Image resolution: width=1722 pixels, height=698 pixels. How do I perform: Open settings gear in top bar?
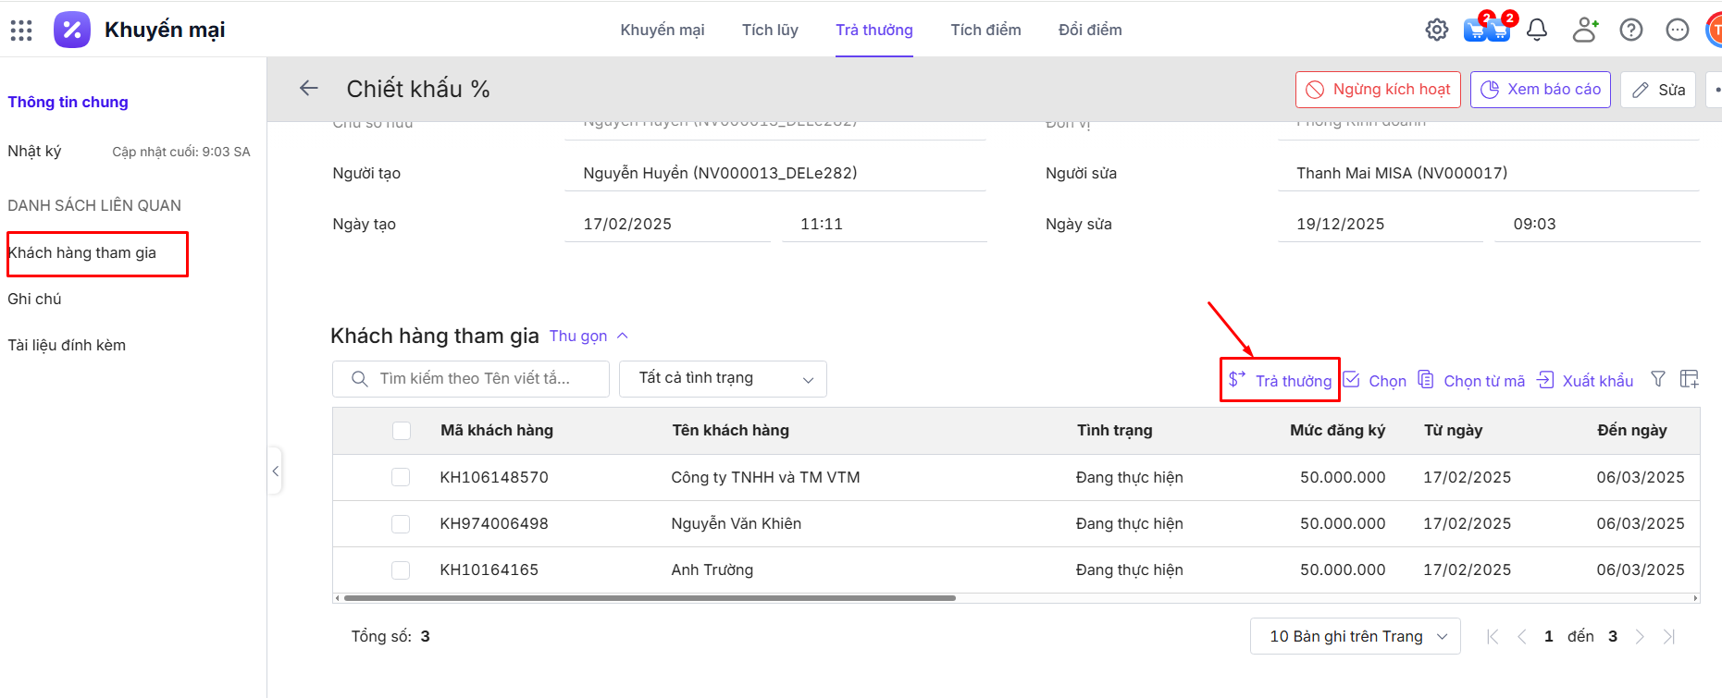coord(1436,31)
